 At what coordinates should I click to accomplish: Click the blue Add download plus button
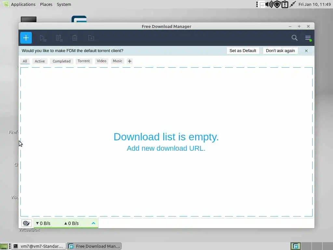click(x=26, y=38)
